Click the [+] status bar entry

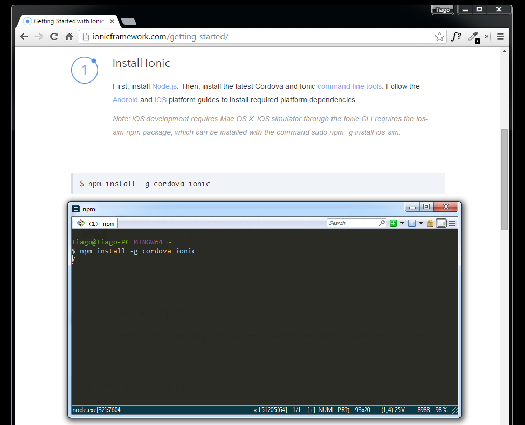311,410
